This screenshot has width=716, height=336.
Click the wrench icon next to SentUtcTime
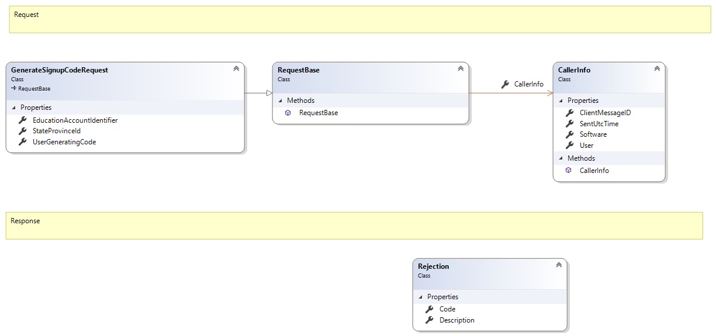tap(569, 124)
